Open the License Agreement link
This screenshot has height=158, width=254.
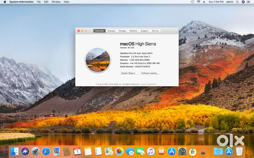[148, 84]
